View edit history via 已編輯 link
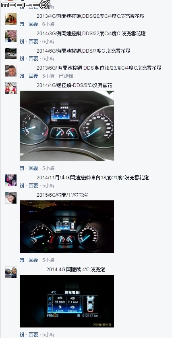Screen dimensions: 172x338 [66, 76]
